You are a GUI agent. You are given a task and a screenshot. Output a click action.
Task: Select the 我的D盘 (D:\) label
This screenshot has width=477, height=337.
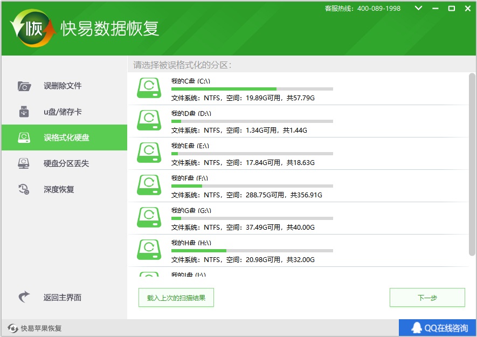[191, 114]
